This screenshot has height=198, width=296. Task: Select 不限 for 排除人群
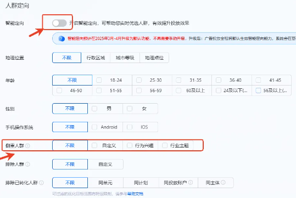(70, 164)
